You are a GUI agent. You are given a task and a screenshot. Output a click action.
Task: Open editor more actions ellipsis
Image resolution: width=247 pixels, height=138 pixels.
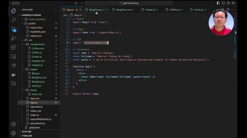tap(233, 10)
